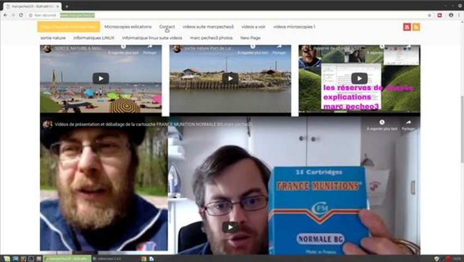Open the Contact page
The height and width of the screenshot is (262, 464).
167,27
